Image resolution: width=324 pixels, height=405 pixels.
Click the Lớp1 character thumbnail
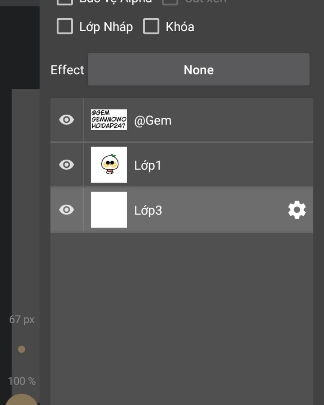point(109,165)
